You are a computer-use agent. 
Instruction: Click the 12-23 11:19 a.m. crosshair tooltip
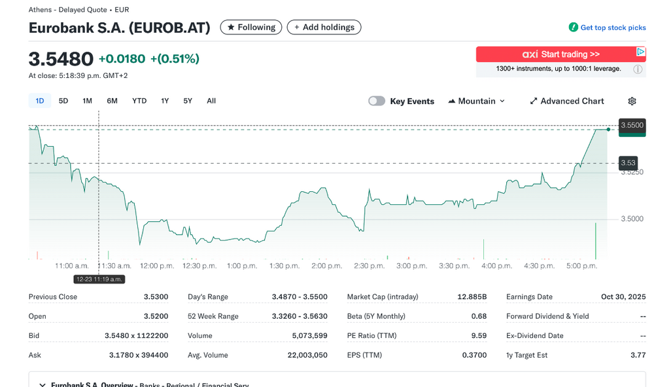pyautogui.click(x=99, y=280)
